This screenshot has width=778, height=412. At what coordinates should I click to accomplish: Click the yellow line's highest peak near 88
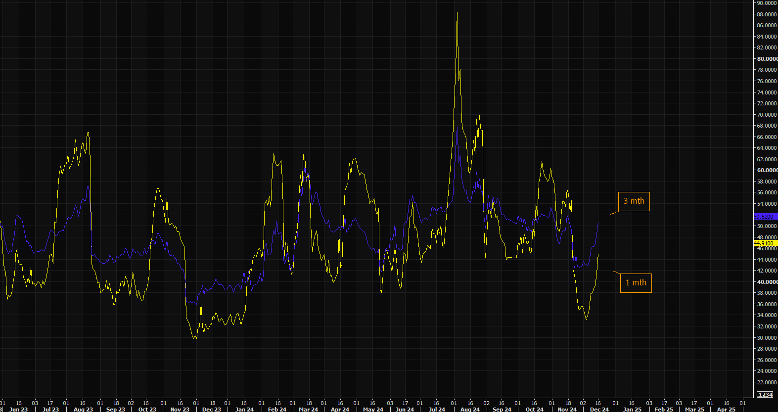tap(457, 13)
